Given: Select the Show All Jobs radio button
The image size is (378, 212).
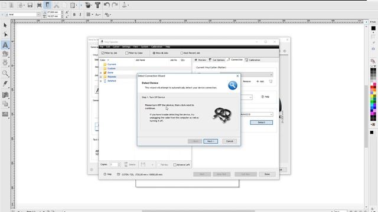Looking at the screenshot, I should 154,53.
